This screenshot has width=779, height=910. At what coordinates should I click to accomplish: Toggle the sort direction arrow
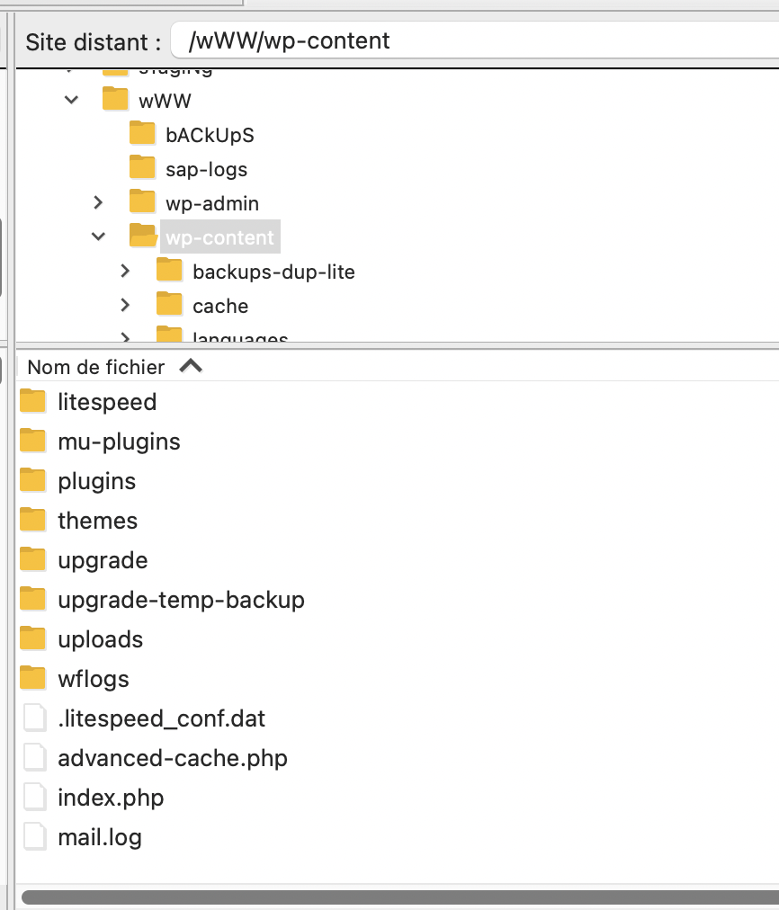click(x=191, y=366)
